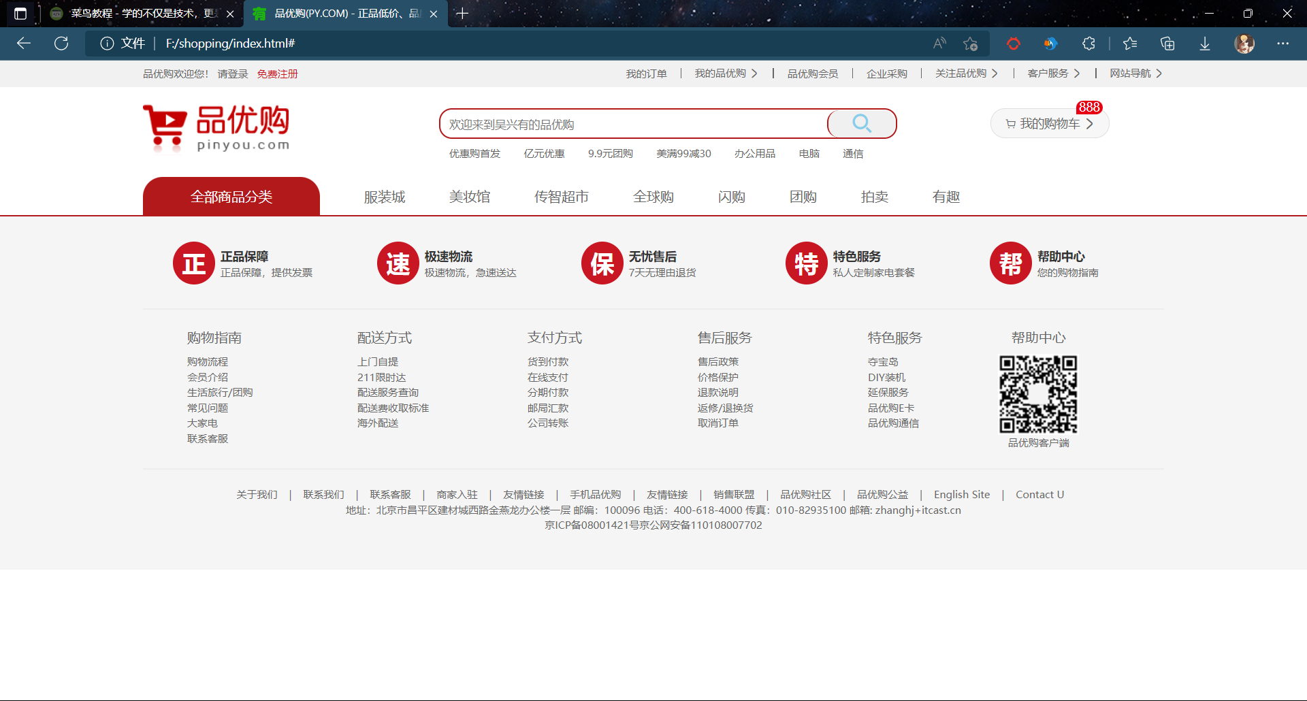Image resolution: width=1307 pixels, height=701 pixels.
Task: Click the magnifier search button
Action: (x=861, y=124)
